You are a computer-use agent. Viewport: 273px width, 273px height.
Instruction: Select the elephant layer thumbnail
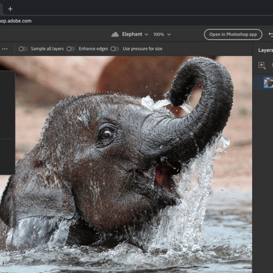pos(268,82)
